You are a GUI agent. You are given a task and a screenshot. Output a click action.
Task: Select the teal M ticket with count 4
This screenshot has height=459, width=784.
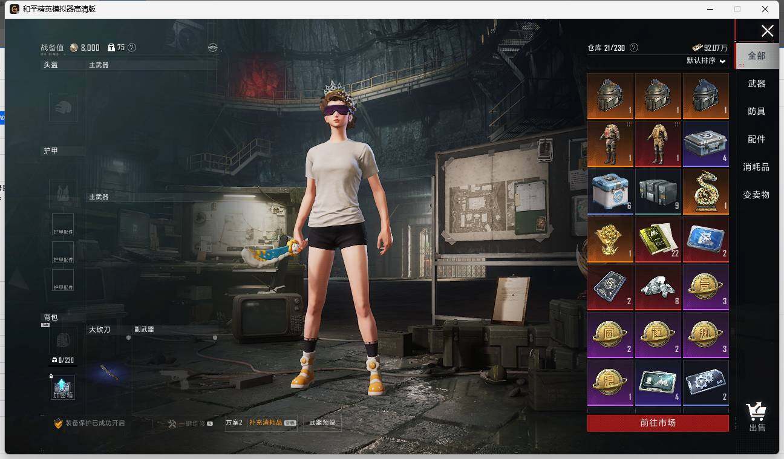[658, 382]
